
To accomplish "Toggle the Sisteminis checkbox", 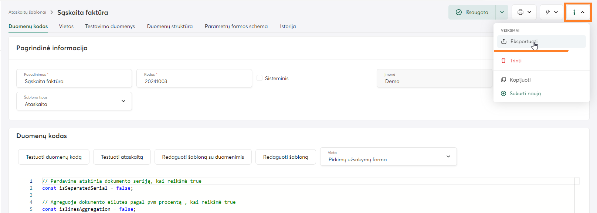I will pyautogui.click(x=260, y=78).
